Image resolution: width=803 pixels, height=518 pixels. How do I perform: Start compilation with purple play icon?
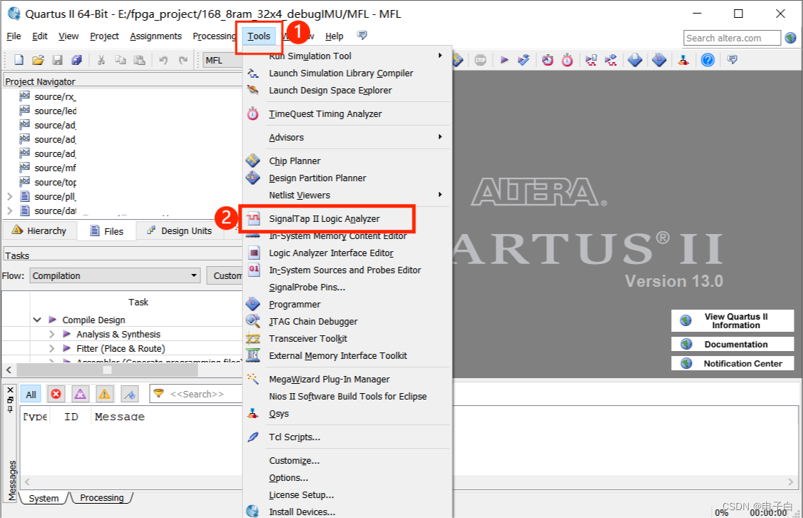pyautogui.click(x=504, y=60)
